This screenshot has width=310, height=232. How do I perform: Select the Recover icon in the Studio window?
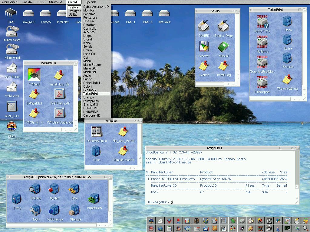pyautogui.click(x=204, y=47)
